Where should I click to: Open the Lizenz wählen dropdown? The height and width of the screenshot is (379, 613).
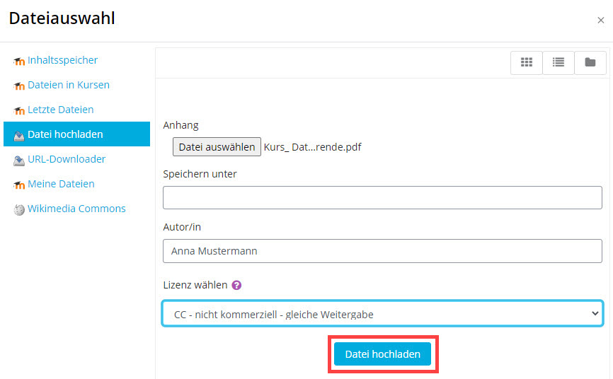(382, 314)
